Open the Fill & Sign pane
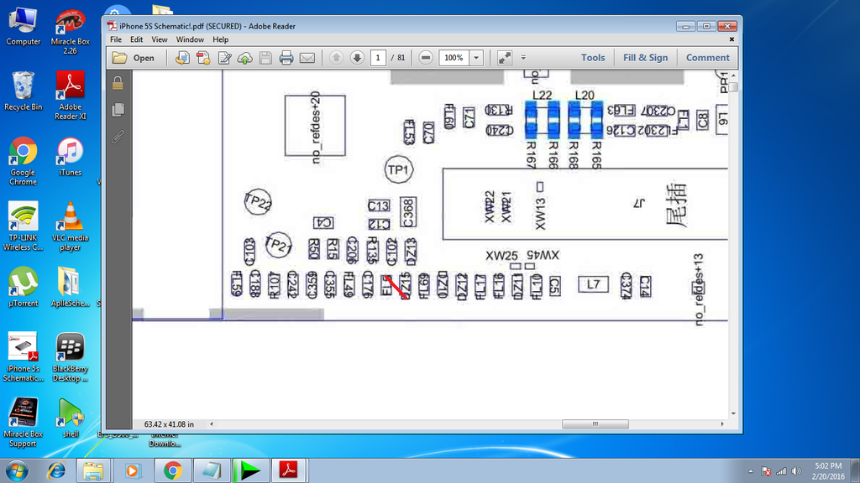The width and height of the screenshot is (860, 483). 645,57
